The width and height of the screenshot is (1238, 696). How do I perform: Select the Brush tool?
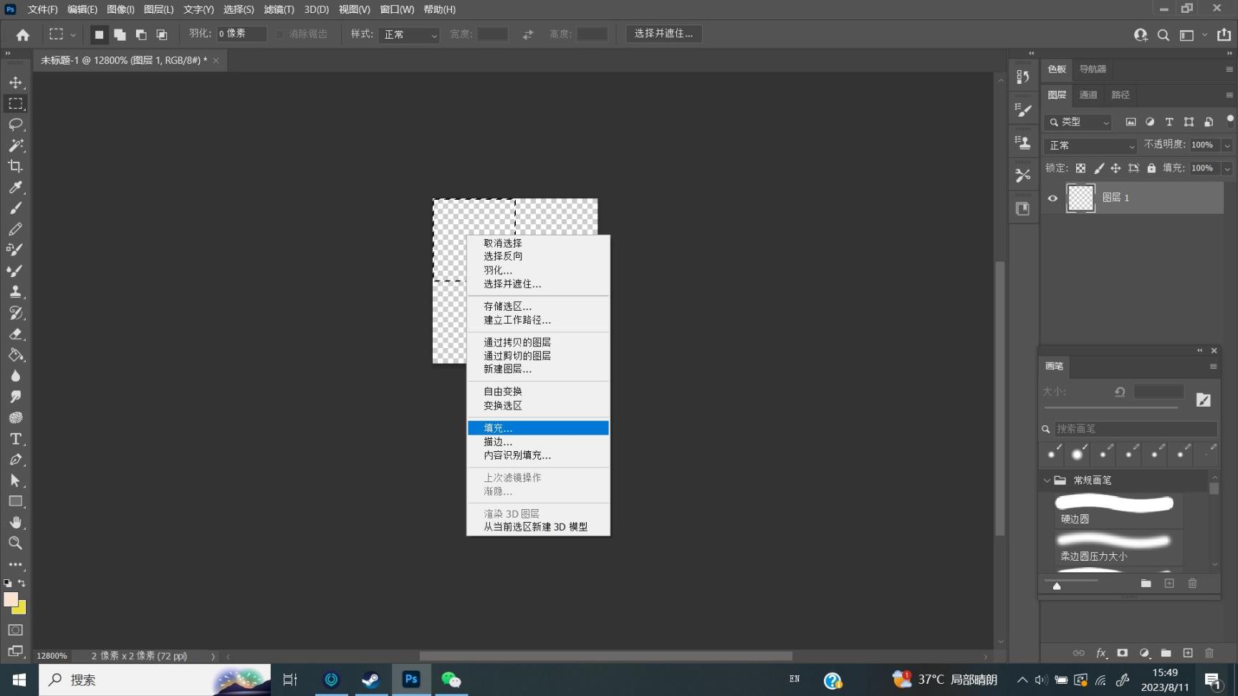16,208
